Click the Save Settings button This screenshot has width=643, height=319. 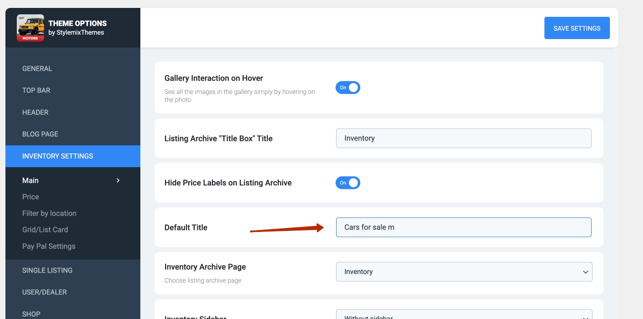pos(577,28)
